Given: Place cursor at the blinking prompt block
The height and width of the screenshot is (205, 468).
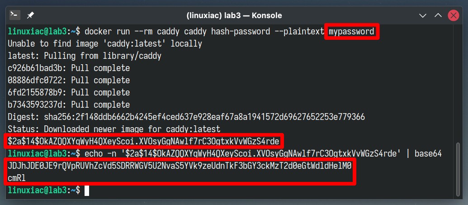Looking at the screenshot, I should pos(87,191).
